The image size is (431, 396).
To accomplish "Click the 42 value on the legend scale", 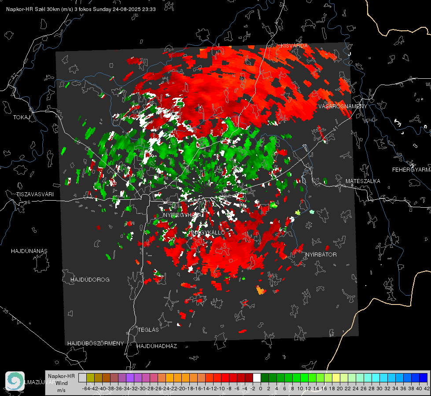I will pyautogui.click(x=427, y=389).
